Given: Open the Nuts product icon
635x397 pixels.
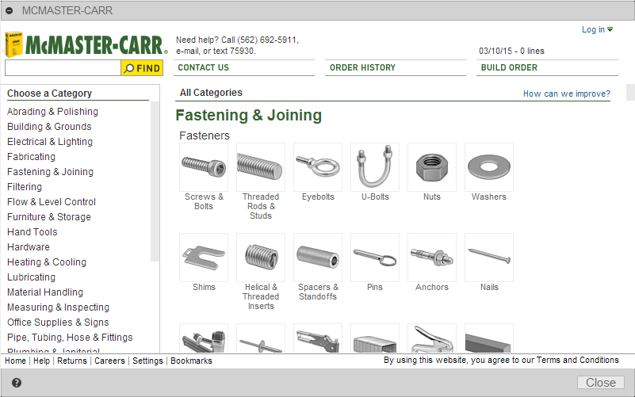Looking at the screenshot, I should tap(432, 167).
